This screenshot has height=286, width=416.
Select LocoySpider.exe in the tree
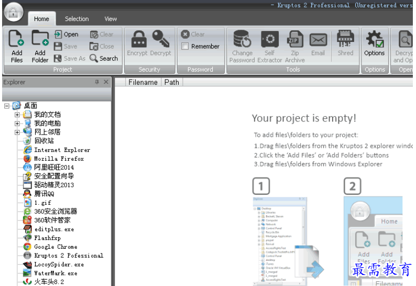pyautogui.click(x=59, y=265)
